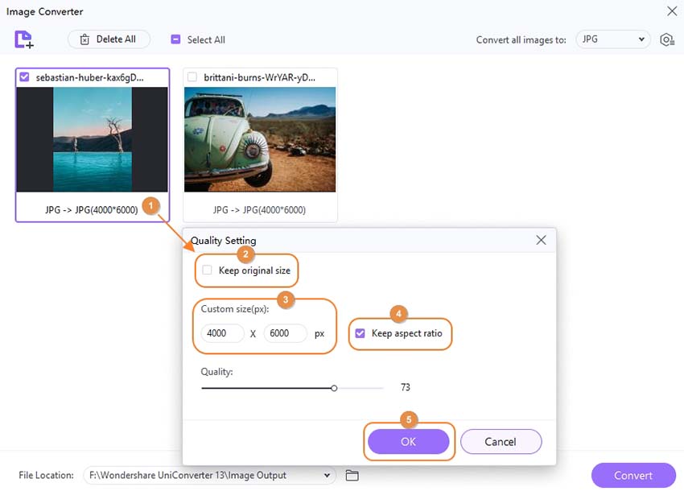Click the custom height field showing 6000
The width and height of the screenshot is (684, 491).
pos(285,333)
